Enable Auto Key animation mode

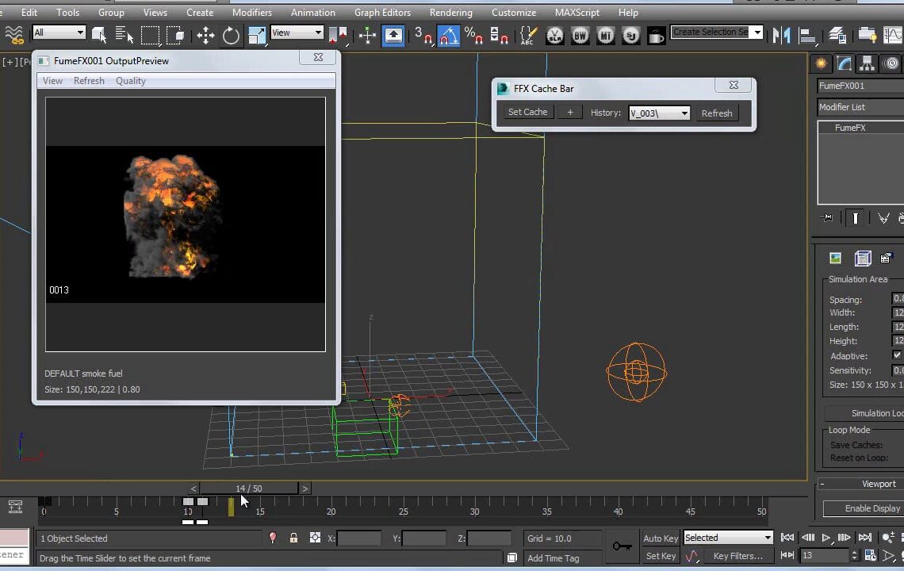661,538
